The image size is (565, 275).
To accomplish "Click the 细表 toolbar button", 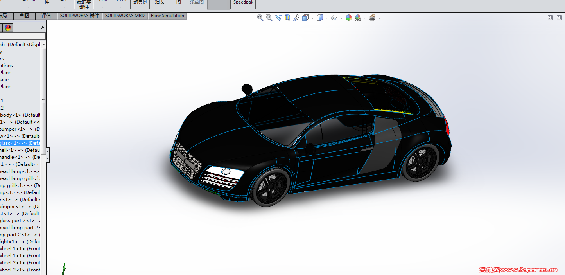I will [160, 2].
